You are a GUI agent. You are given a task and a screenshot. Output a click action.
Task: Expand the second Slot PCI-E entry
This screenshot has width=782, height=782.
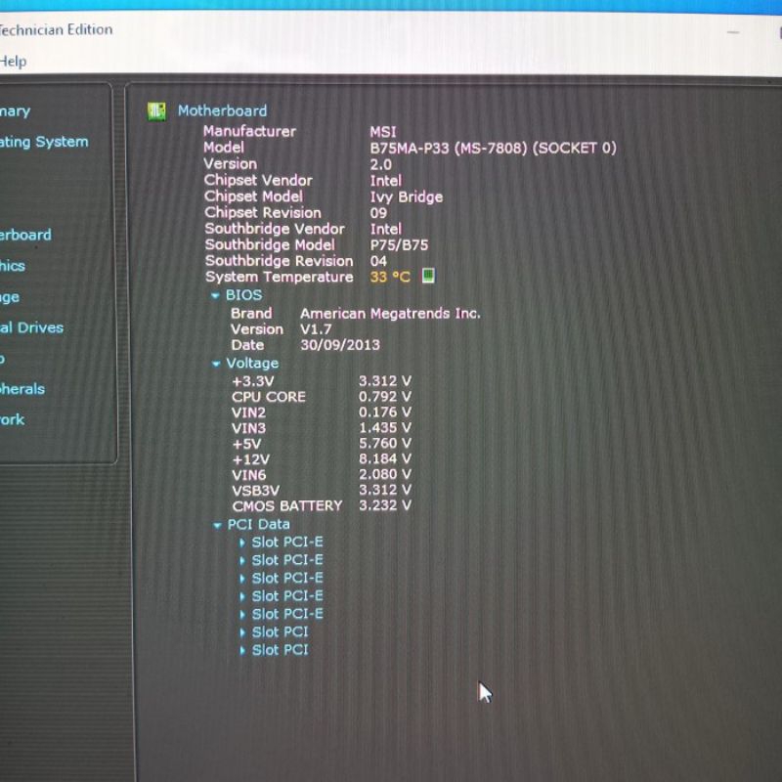243,560
